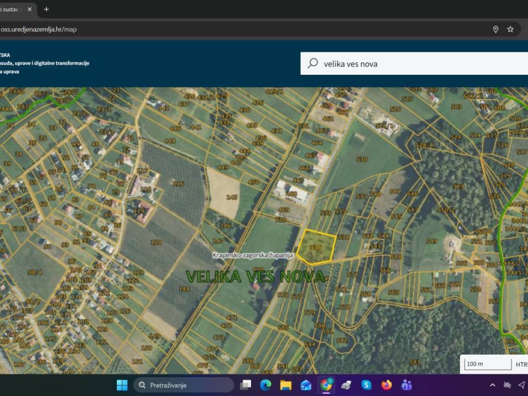
Task: Select the highlighted parcel 536
Action: (316, 248)
